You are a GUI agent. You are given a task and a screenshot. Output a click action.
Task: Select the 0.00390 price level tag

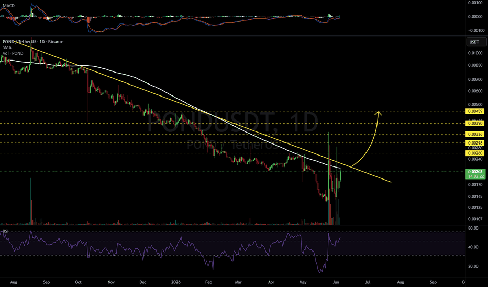click(x=475, y=124)
